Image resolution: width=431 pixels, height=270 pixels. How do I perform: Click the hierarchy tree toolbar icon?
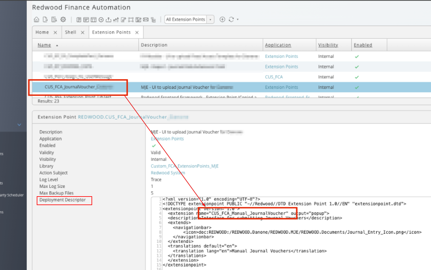click(x=153, y=20)
